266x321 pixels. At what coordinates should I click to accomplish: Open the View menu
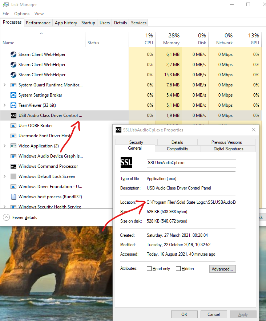coord(39,14)
